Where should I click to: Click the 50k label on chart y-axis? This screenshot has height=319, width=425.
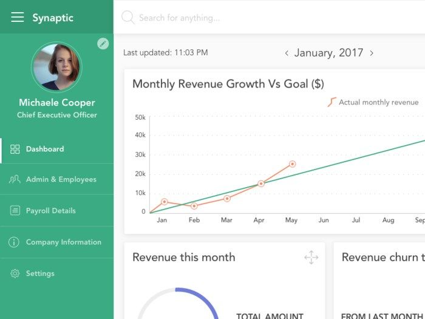140,117
